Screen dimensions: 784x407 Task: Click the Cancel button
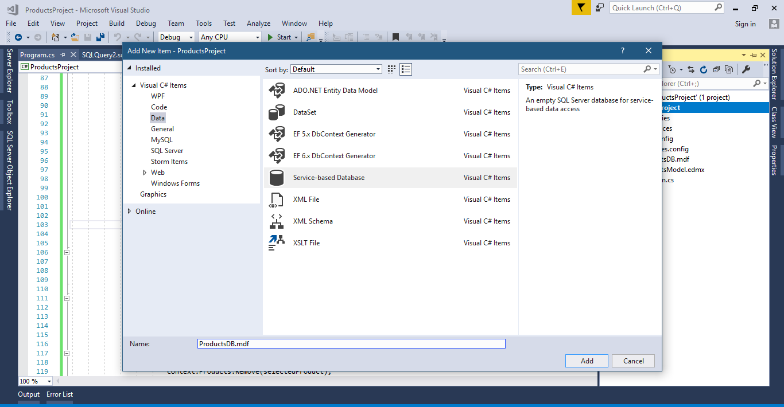[x=633, y=361]
